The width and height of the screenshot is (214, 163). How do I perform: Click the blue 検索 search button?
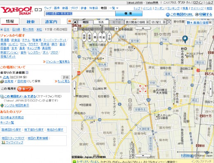point(128,14)
